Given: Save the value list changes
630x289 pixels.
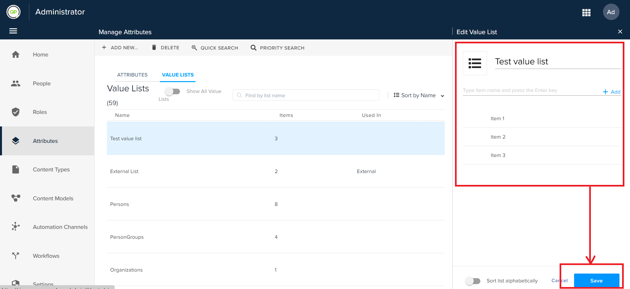Looking at the screenshot, I should [596, 280].
